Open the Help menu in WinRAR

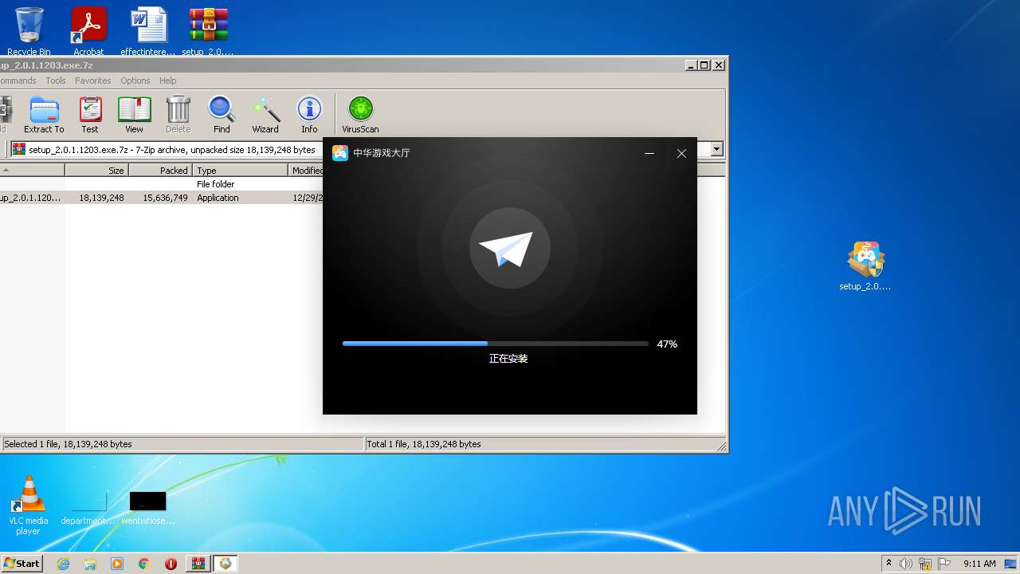(167, 81)
